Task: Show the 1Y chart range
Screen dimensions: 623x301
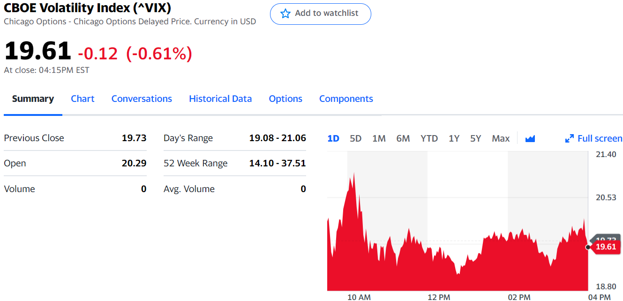Action: 454,138
